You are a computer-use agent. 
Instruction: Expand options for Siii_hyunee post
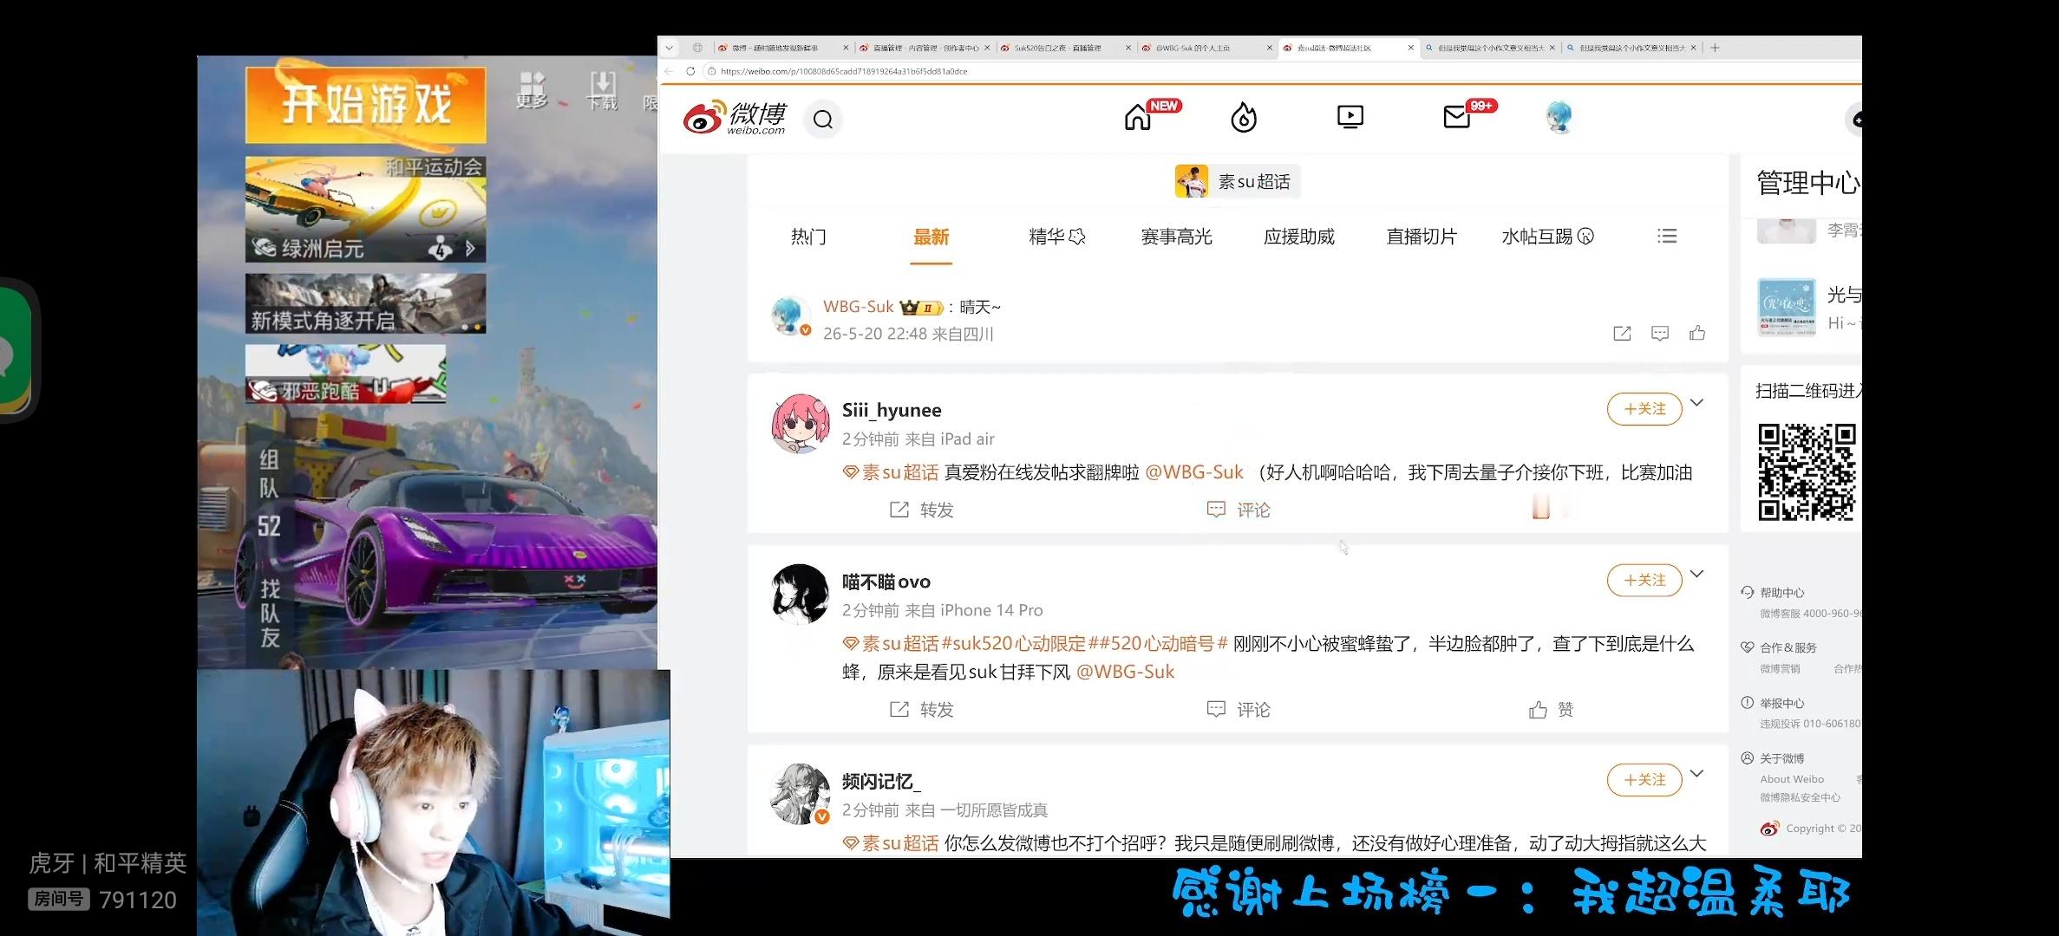click(1697, 402)
